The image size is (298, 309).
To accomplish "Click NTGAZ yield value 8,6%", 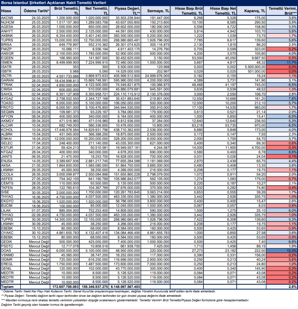I will click(282, 152).
